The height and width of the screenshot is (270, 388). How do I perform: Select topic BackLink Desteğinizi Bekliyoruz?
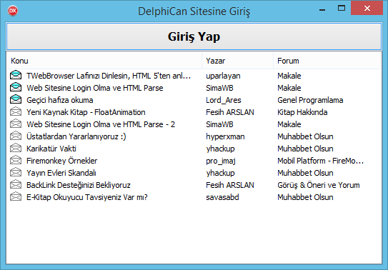coord(79,185)
